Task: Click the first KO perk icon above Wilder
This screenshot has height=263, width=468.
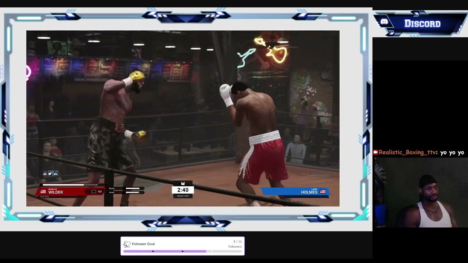Action: coord(45,174)
